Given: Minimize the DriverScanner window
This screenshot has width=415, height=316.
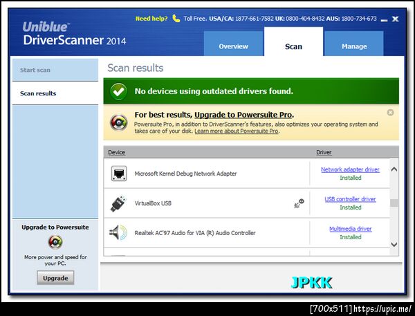Looking at the screenshot, I should (384, 20).
